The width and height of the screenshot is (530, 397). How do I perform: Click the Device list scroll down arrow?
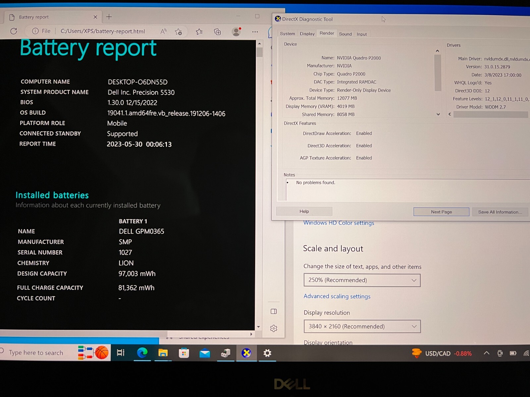click(438, 114)
